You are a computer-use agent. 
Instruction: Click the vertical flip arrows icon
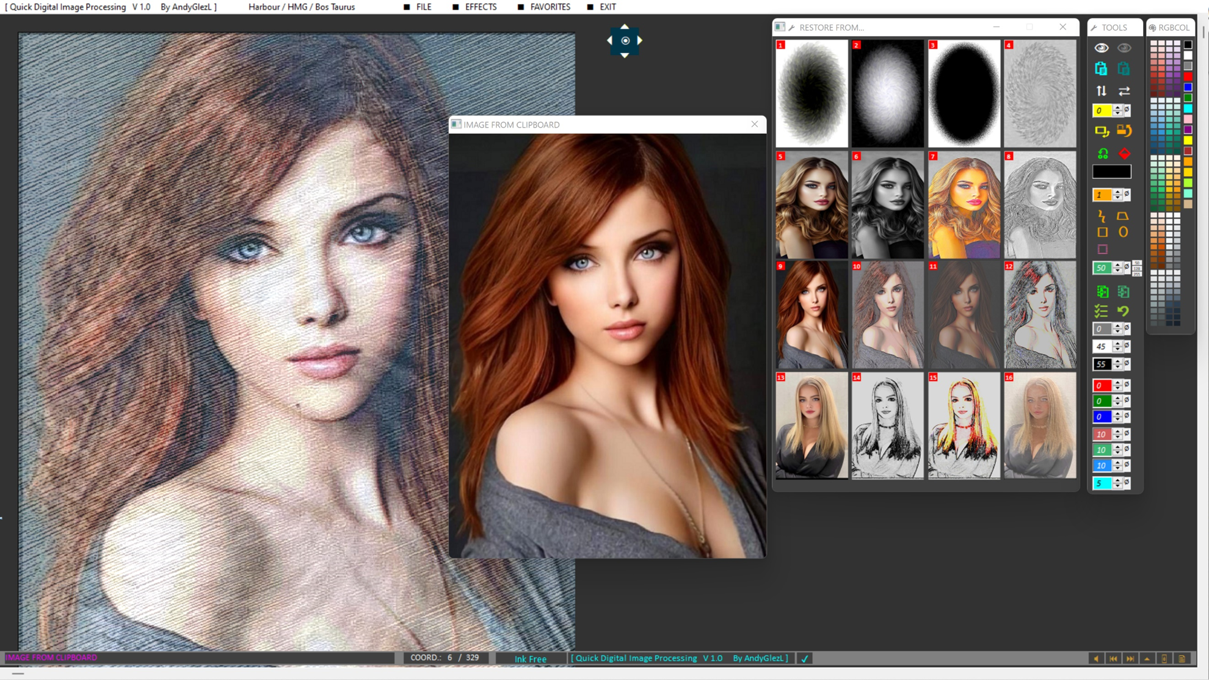(x=1101, y=91)
